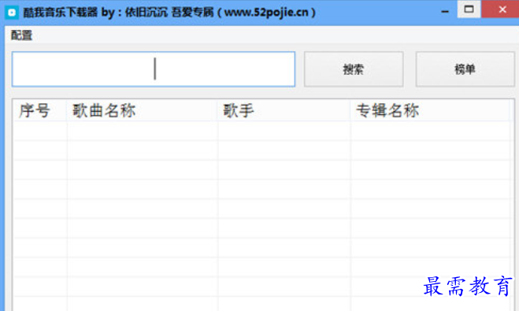The width and height of the screenshot is (519, 311).
Task: Minimize the music downloader window
Action: (x=445, y=12)
